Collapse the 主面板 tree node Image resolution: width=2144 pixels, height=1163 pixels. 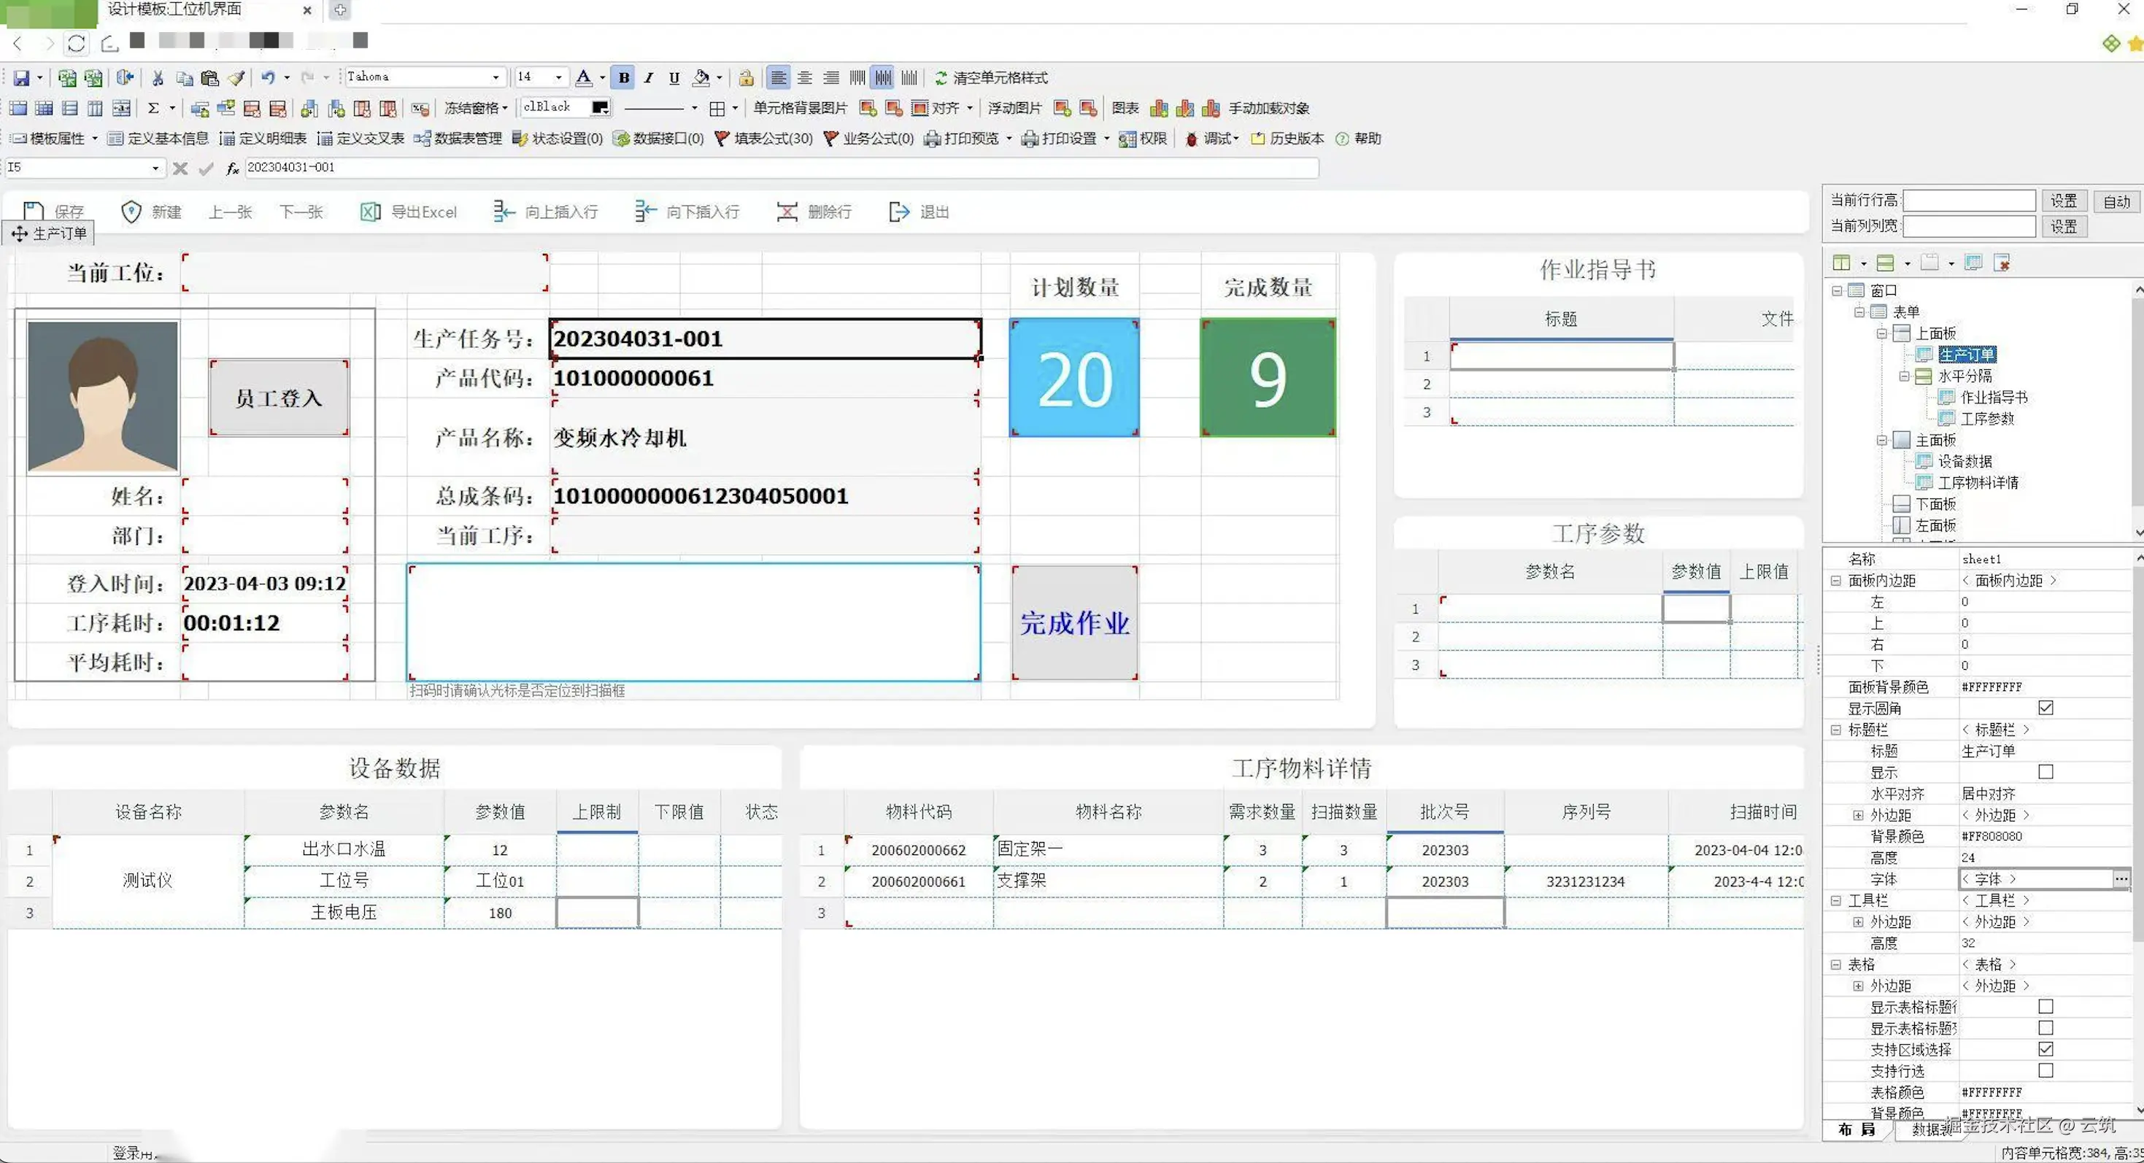[x=1882, y=440]
